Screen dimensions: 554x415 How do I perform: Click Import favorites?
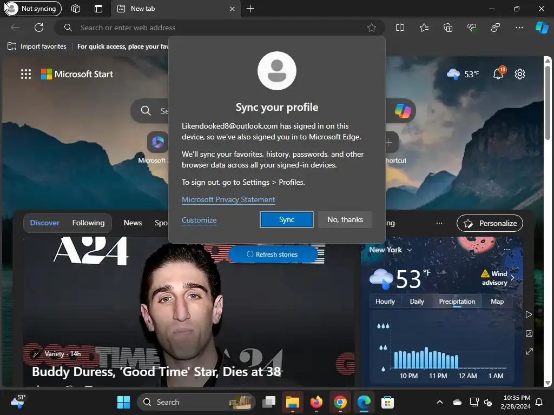tap(37, 46)
